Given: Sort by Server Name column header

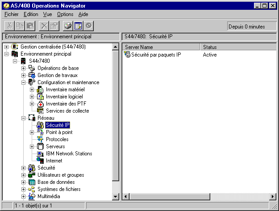Looking at the screenshot, I should [161, 47].
